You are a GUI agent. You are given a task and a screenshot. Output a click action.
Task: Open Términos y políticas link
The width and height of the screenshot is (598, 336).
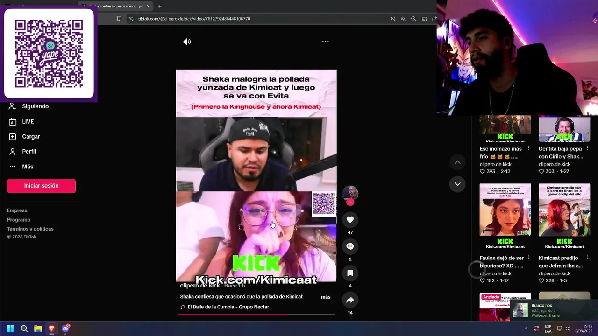(x=30, y=229)
